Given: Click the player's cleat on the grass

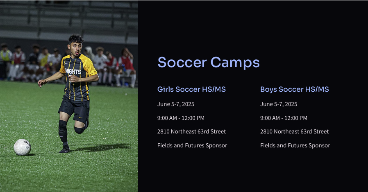Looking at the screenshot, I should click(x=64, y=149).
